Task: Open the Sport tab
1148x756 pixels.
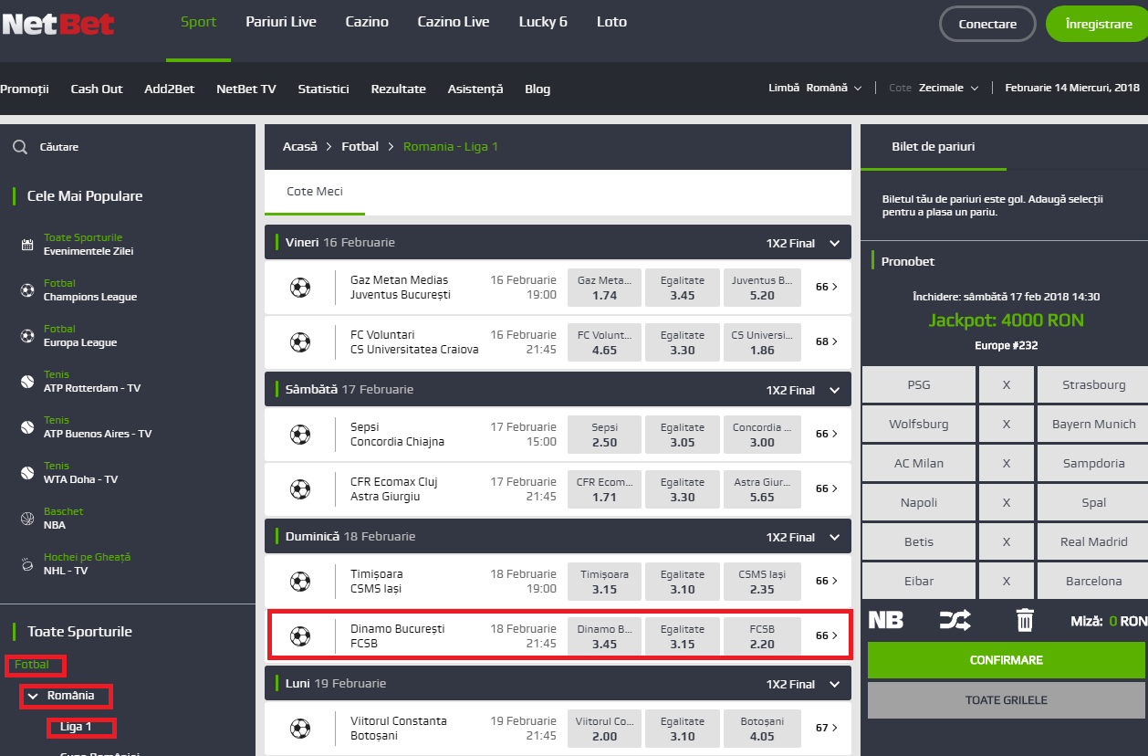Action: click(x=199, y=22)
